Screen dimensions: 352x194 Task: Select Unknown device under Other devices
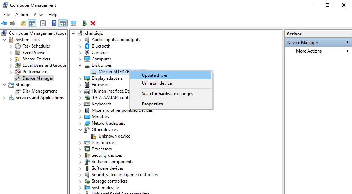pyautogui.click(x=114, y=136)
